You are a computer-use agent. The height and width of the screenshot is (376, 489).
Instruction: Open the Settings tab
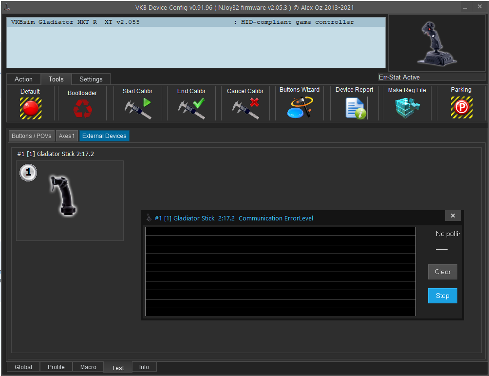[91, 79]
